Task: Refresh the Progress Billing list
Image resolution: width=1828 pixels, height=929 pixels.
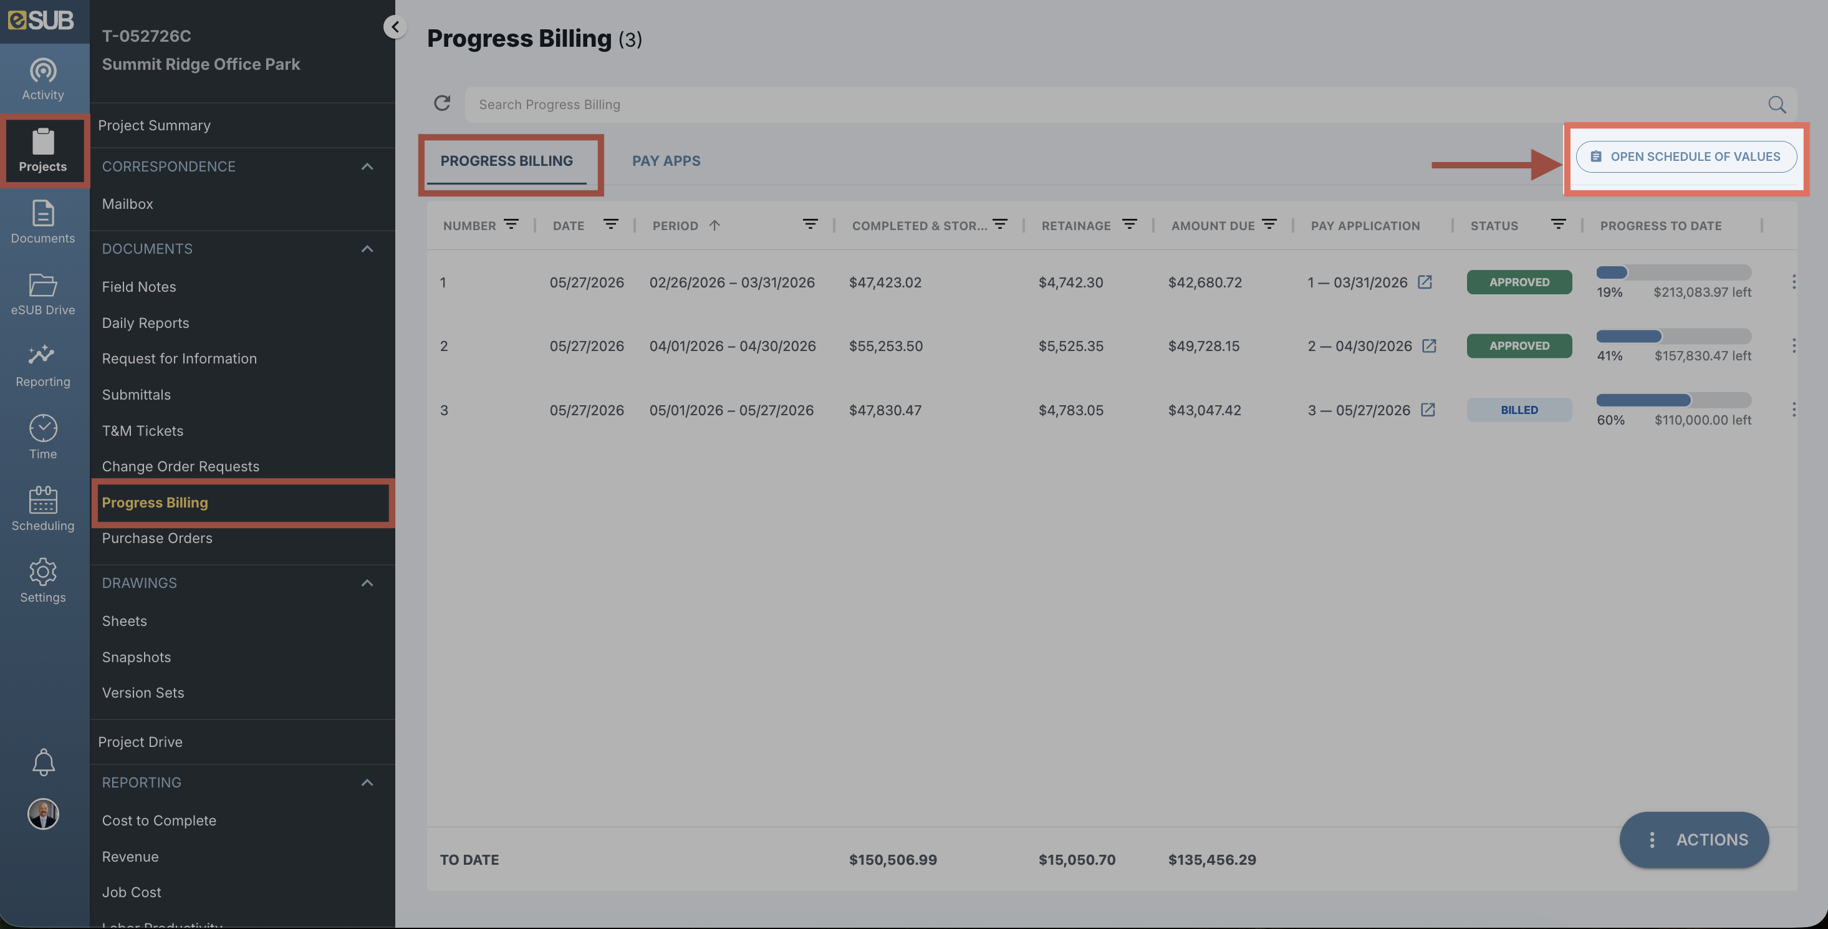Action: coord(442,103)
